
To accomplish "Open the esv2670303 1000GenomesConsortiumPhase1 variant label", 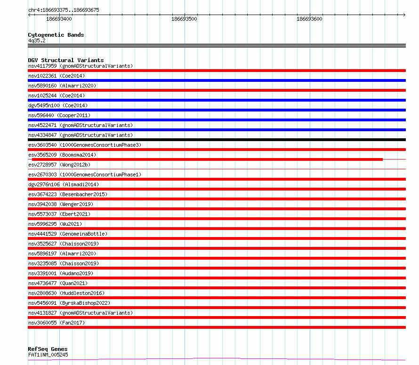I will [85, 175].
